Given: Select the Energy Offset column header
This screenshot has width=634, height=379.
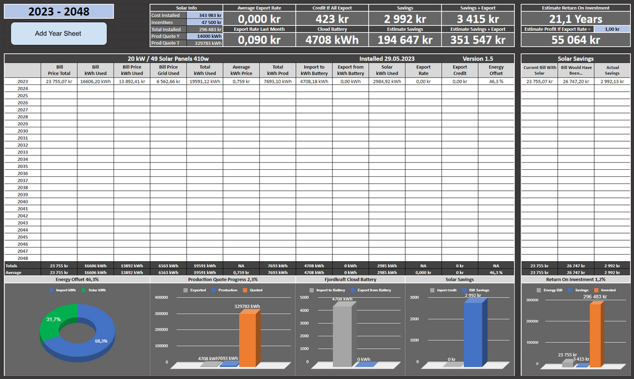Looking at the screenshot, I should click(x=496, y=70).
